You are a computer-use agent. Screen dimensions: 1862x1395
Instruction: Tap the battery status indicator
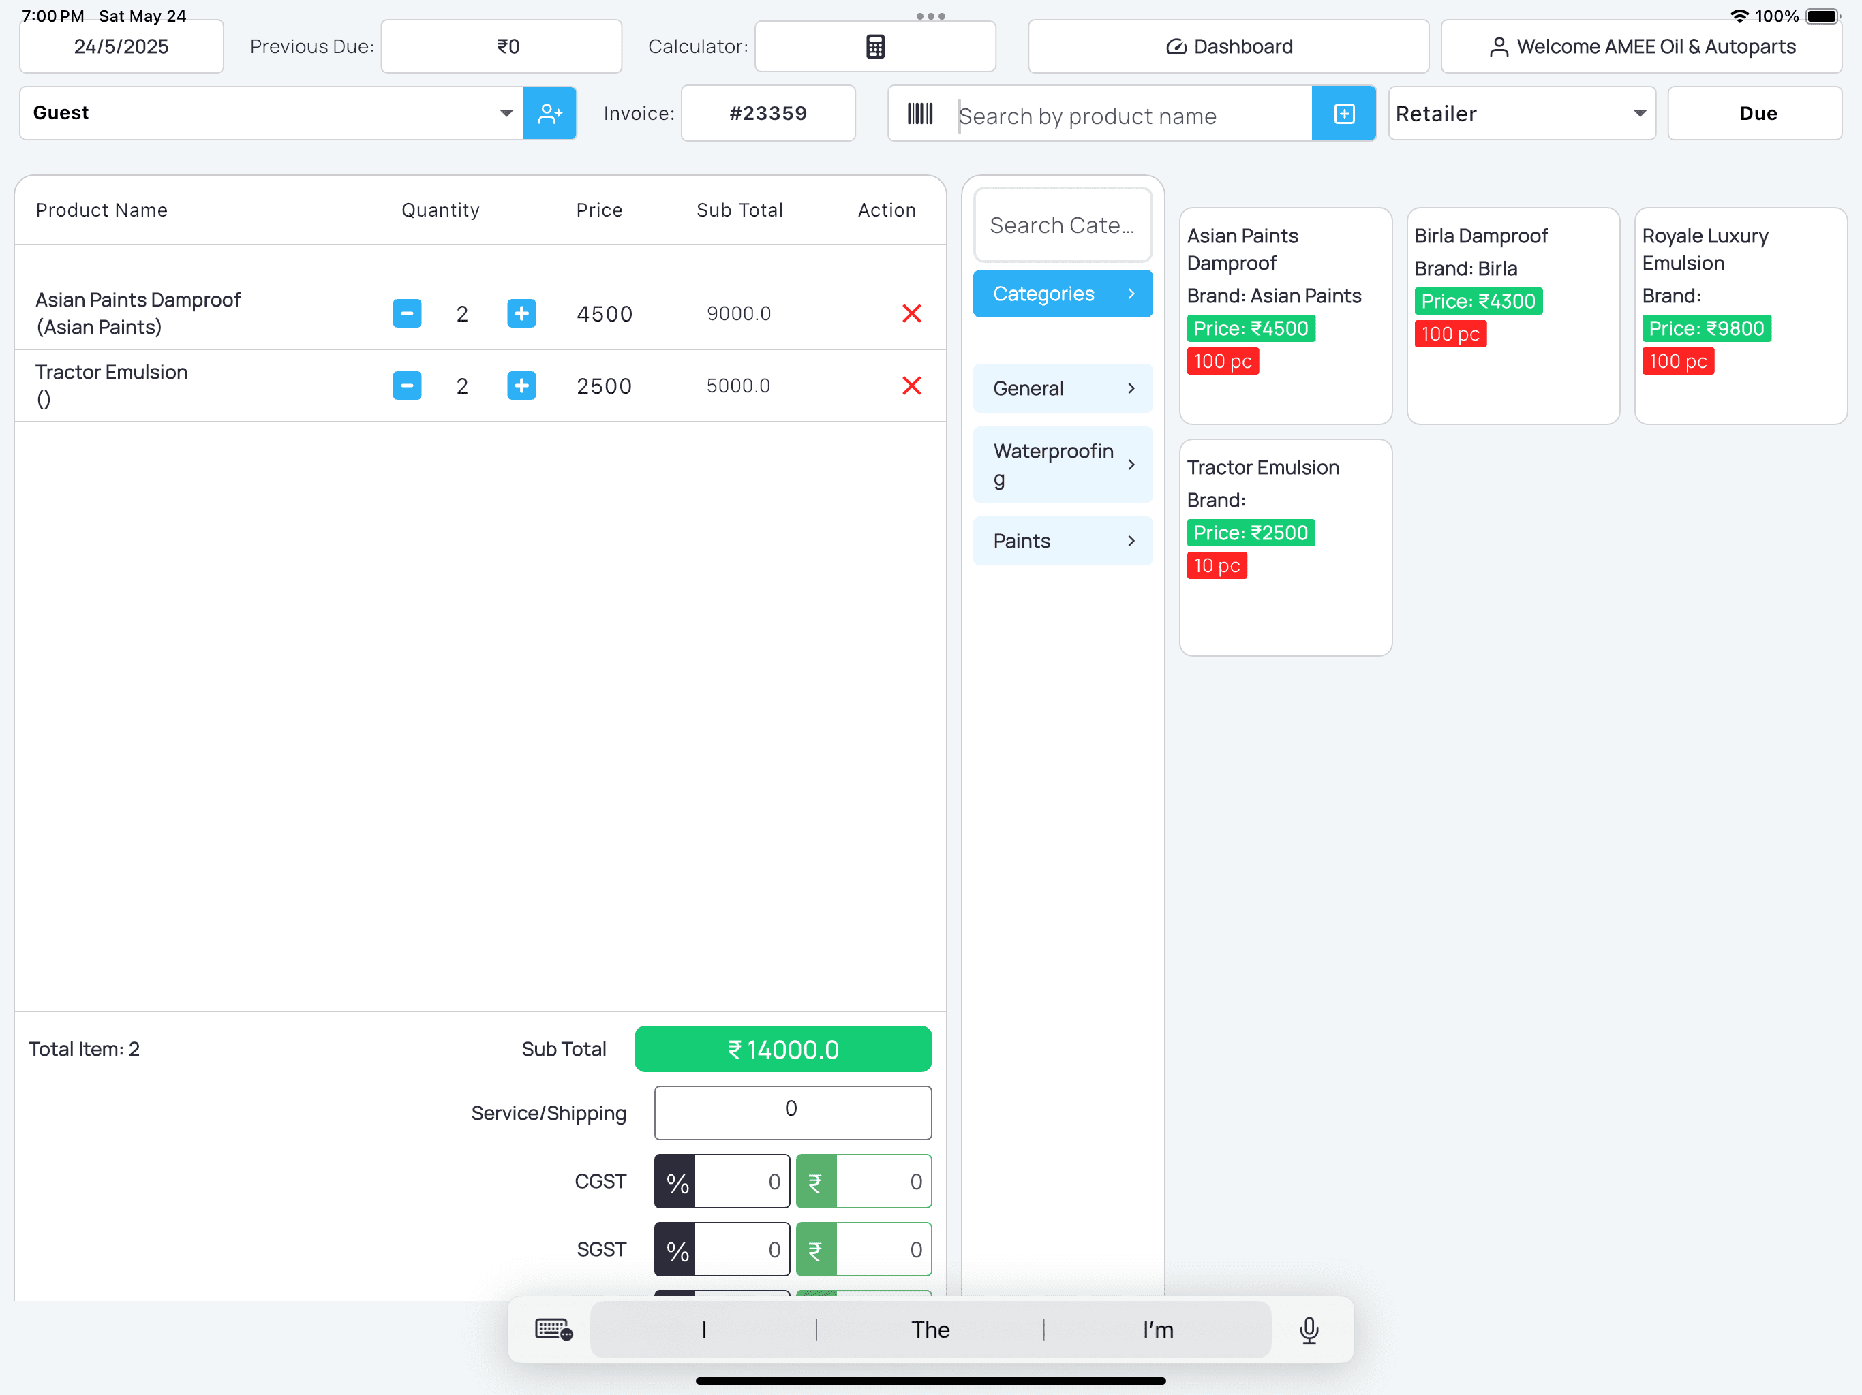tap(1822, 16)
